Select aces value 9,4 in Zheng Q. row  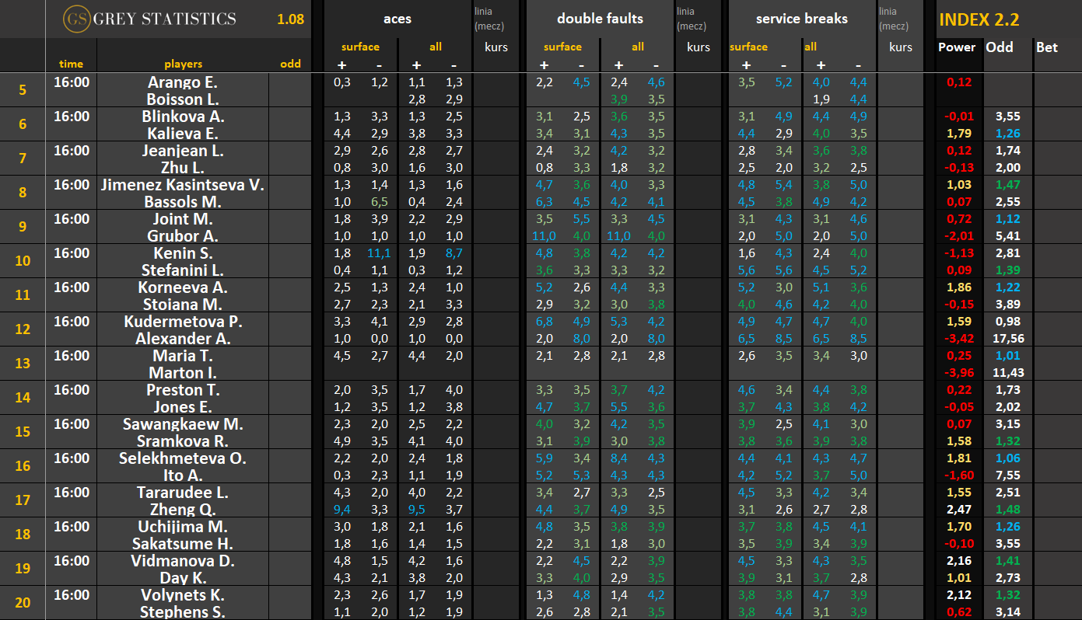click(x=342, y=510)
